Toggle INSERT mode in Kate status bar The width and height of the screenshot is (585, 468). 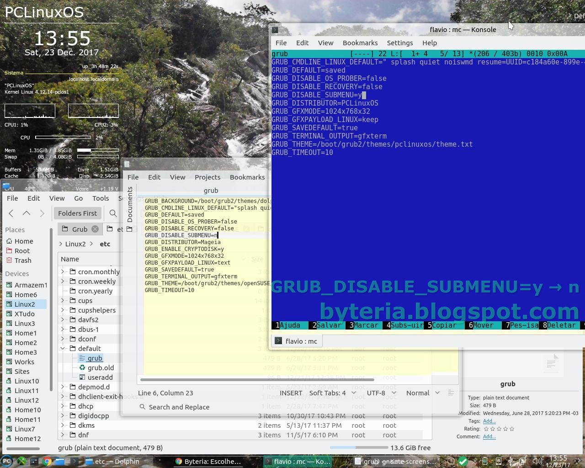click(291, 393)
